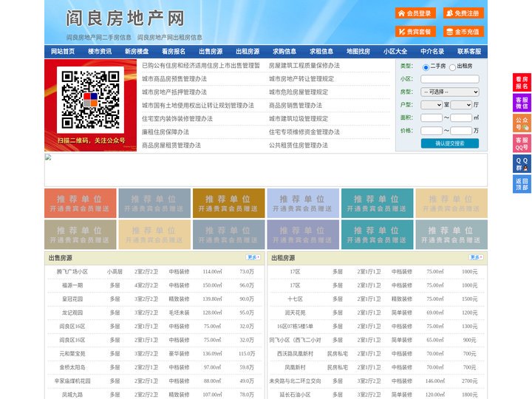Image resolution: width=532 pixels, height=399 pixels.
Task: Click 更多 in the 出租房源 panel
Action: point(476,258)
